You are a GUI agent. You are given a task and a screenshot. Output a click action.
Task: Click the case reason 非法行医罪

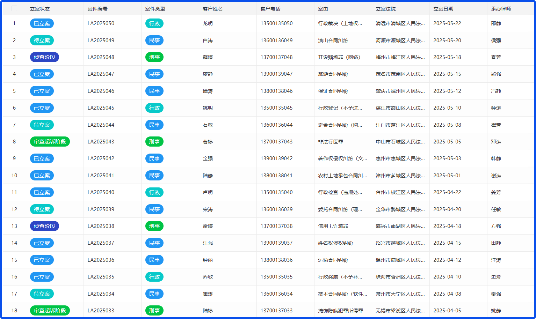[331, 142]
